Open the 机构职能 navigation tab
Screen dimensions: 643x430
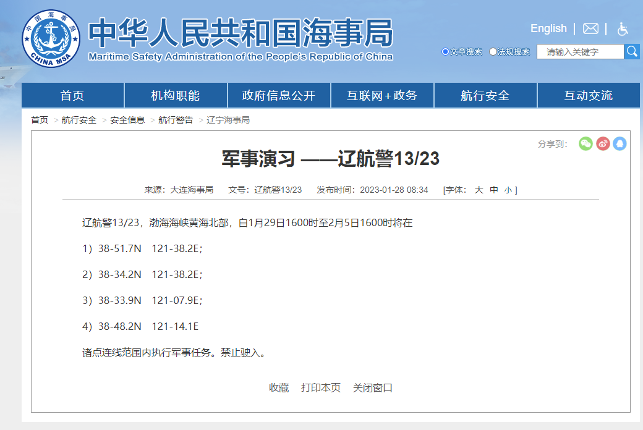[x=176, y=96]
